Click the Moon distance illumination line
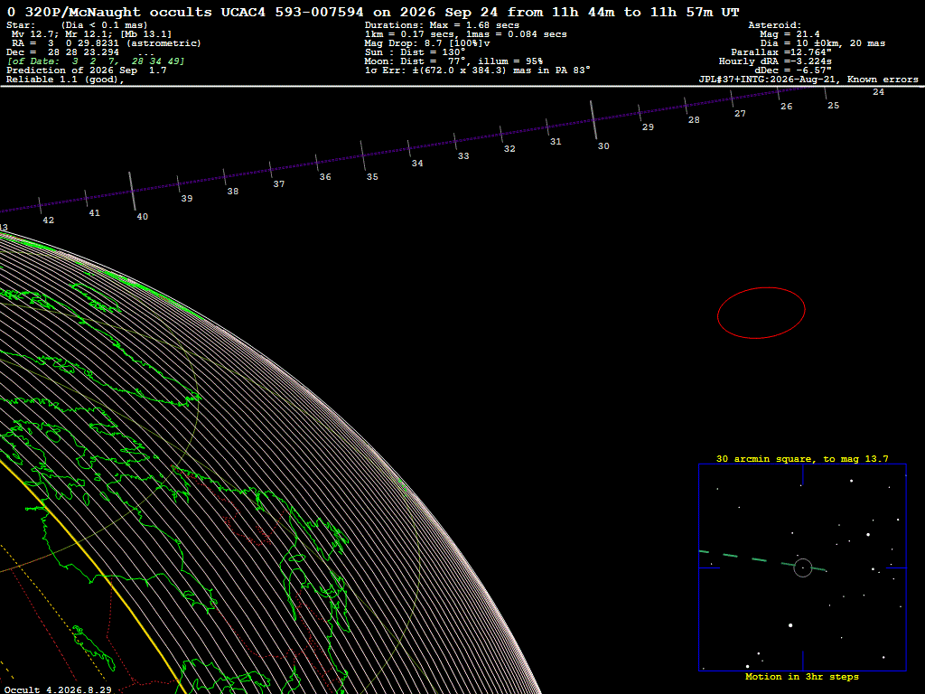 click(x=453, y=61)
